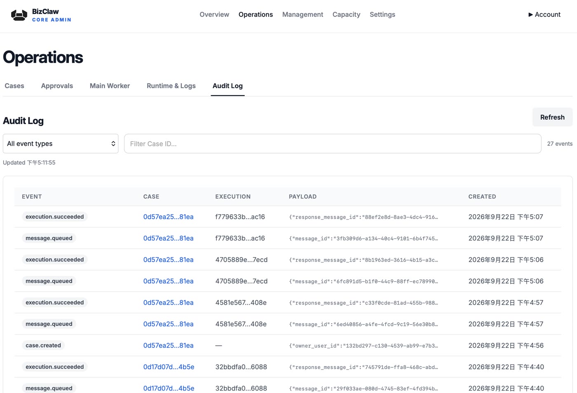Image resolution: width=577 pixels, height=393 pixels.
Task: Click BizClaw Core Admin brand text
Action: [x=52, y=15]
